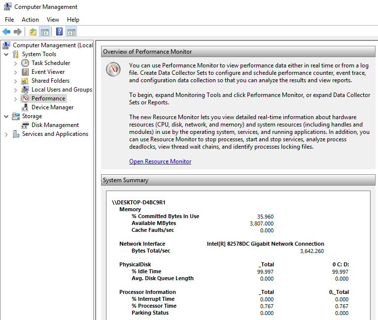Viewport: 378px width, 320px height.
Task: Toggle Show/Hide Console Tree toolbar button
Action: (45, 32)
